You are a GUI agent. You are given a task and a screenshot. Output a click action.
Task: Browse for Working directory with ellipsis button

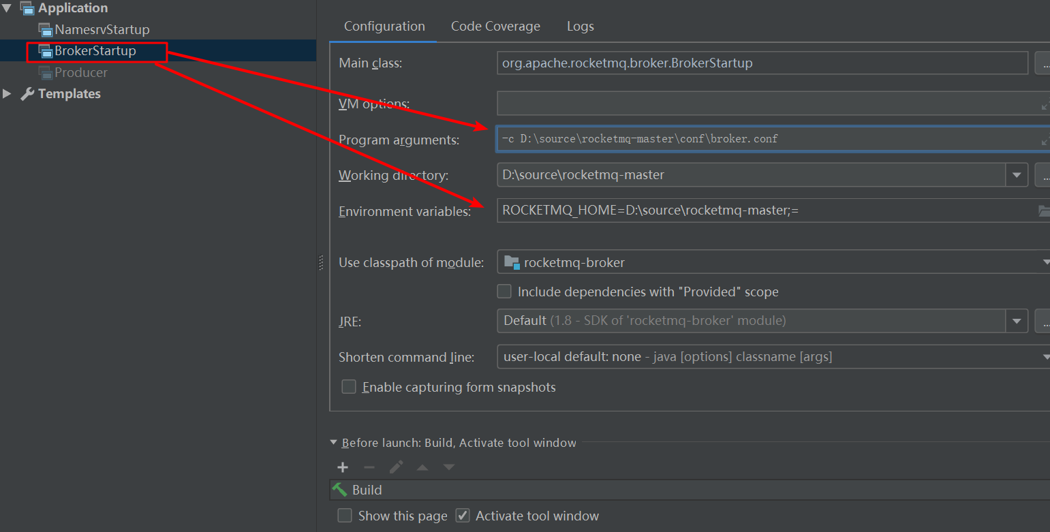1043,174
